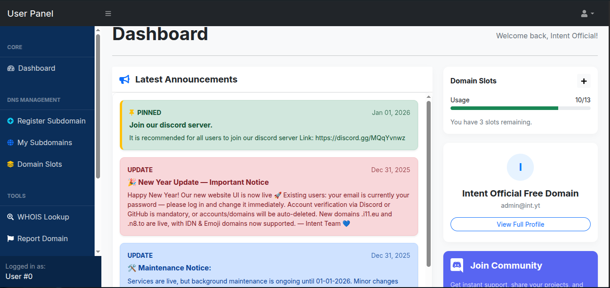
Task: Click the Register Subdomain plus icon
Action: coord(11,121)
